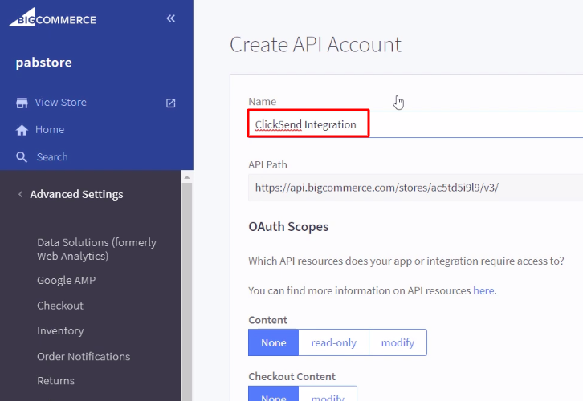Click the Create API Account heading
Image resolution: width=583 pixels, height=401 pixels.
(316, 45)
